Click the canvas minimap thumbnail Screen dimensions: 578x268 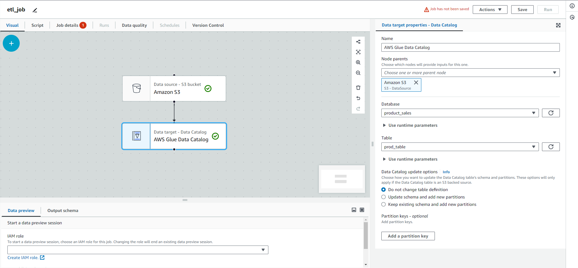click(342, 179)
